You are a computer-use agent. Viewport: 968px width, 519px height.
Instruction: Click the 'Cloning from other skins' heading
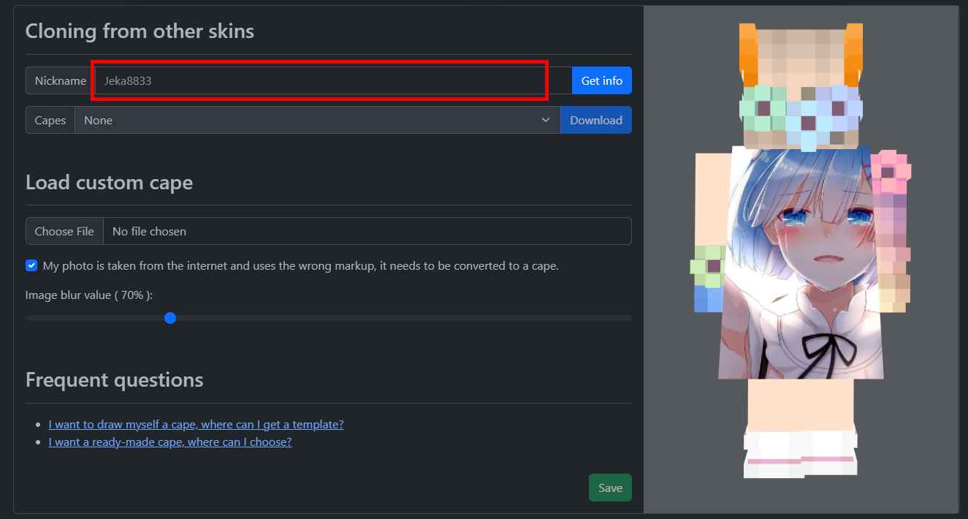[140, 31]
